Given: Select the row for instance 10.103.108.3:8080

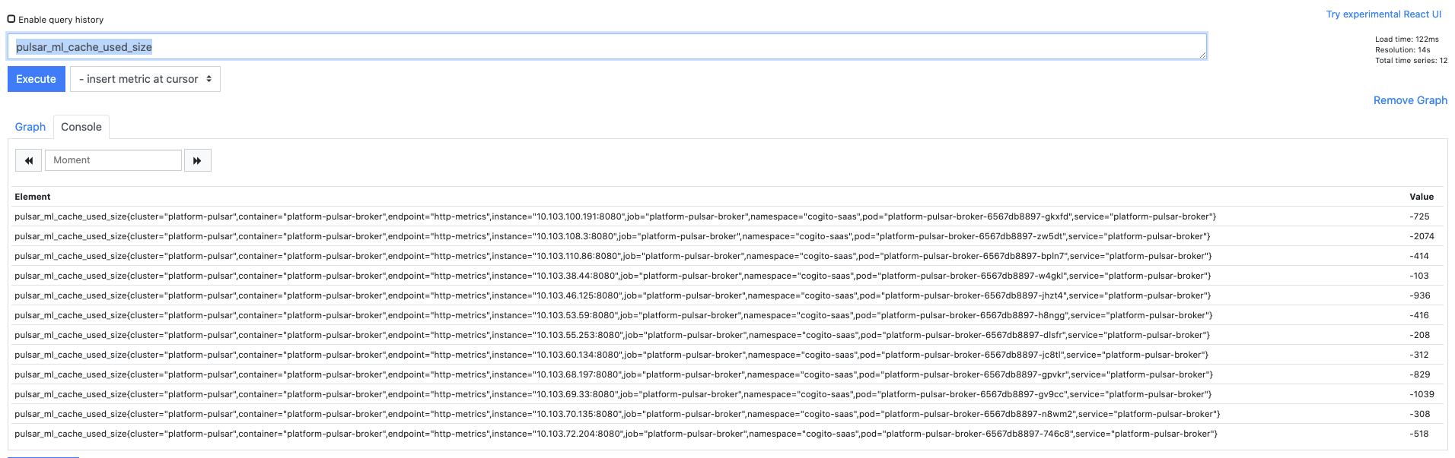Looking at the screenshot, I should [x=727, y=236].
